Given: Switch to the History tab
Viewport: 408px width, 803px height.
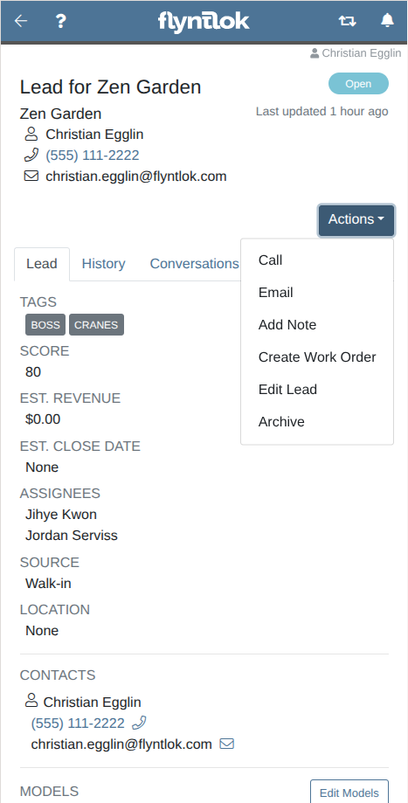Looking at the screenshot, I should (x=103, y=264).
